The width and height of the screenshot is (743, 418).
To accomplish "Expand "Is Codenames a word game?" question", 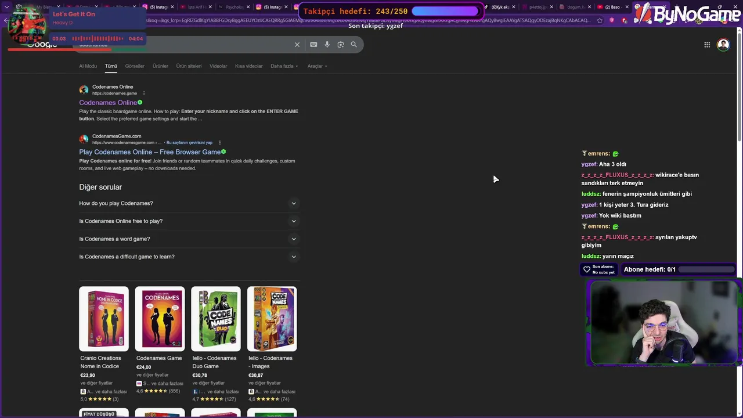I will pos(189,239).
